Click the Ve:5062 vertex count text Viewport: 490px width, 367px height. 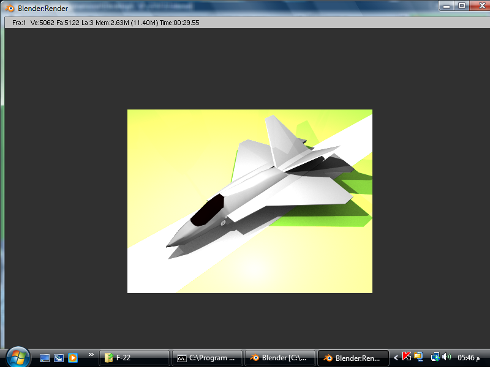[x=42, y=23]
